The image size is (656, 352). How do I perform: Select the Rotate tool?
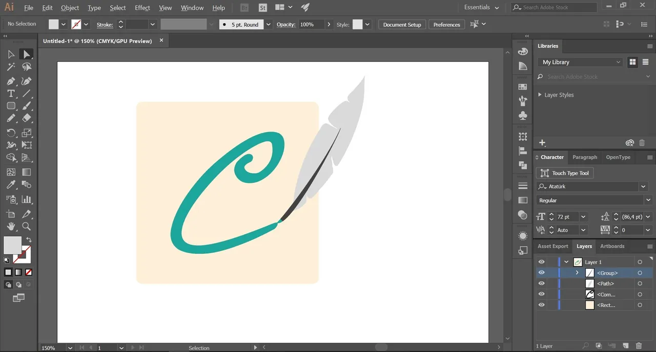[11, 133]
